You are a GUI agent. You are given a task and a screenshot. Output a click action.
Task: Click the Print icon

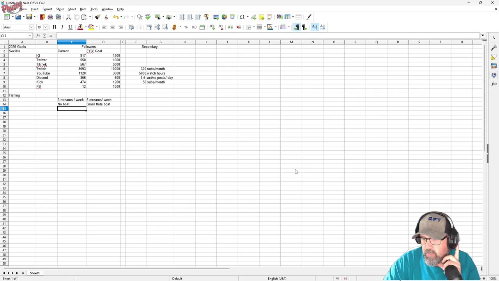pos(50,17)
